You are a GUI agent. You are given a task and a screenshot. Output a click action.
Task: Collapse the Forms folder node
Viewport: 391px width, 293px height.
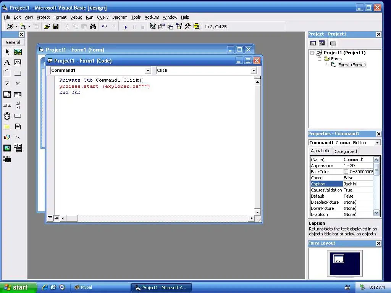319,59
